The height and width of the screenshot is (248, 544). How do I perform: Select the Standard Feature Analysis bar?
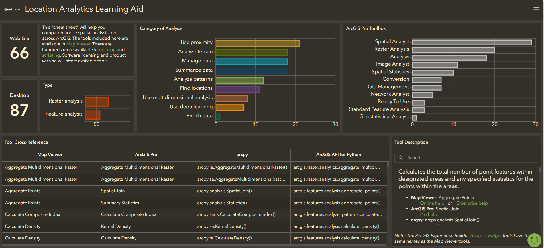(419, 110)
